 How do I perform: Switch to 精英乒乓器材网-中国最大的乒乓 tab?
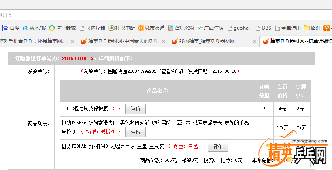coord(123,41)
